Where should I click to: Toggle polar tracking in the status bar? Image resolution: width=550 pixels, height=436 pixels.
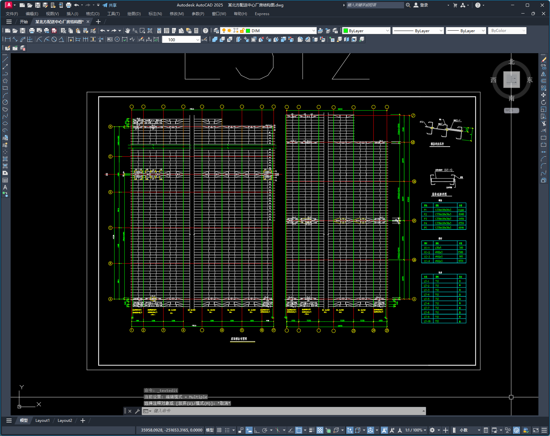tap(265, 430)
